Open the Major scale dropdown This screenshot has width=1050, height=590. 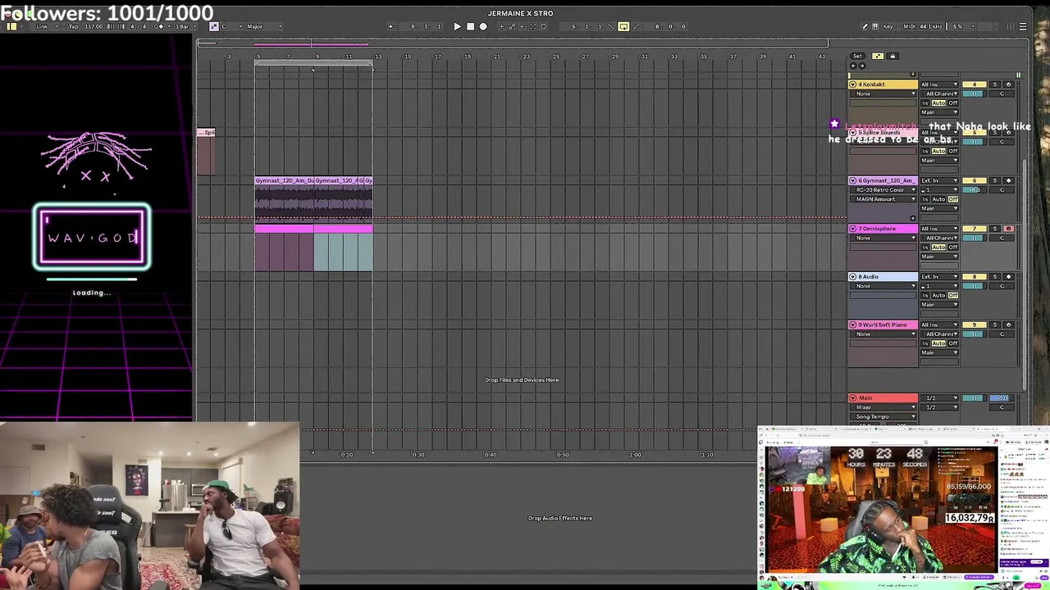tap(265, 26)
